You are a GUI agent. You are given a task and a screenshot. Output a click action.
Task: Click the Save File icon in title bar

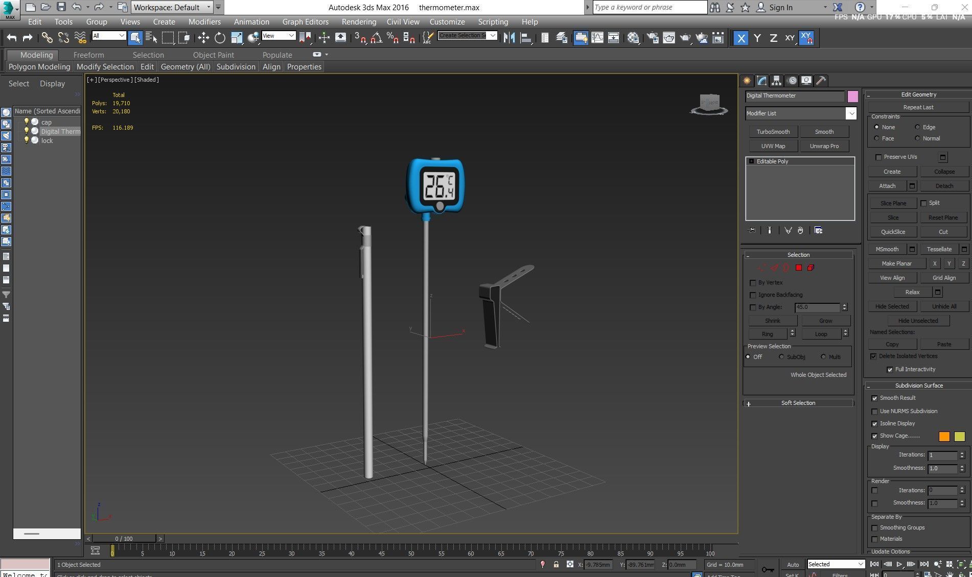click(x=61, y=7)
